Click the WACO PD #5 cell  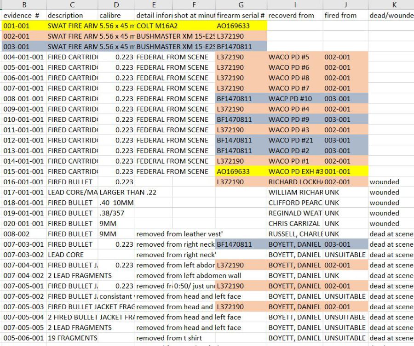point(294,57)
